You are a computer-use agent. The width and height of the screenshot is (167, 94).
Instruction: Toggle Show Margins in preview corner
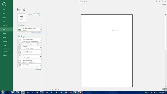[163, 89]
